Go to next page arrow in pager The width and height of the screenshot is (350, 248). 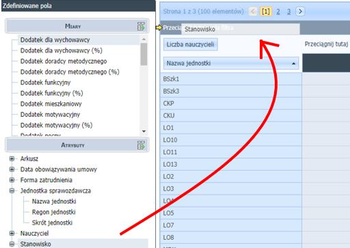(300, 12)
